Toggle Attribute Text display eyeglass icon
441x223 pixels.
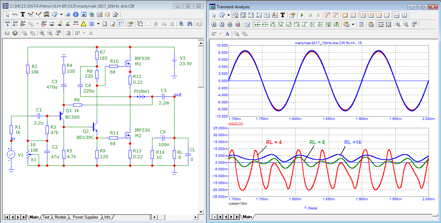click(7, 24)
